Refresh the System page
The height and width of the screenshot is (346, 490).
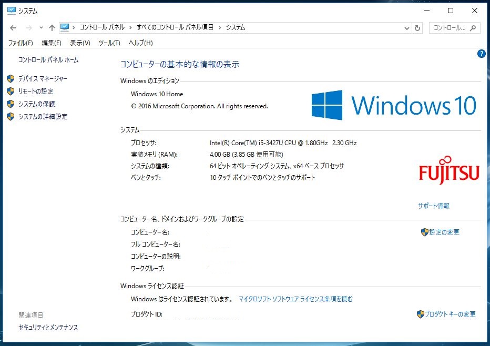[417, 28]
